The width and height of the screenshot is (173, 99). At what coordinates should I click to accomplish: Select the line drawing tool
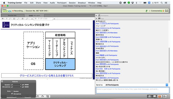pyautogui.click(x=10, y=19)
